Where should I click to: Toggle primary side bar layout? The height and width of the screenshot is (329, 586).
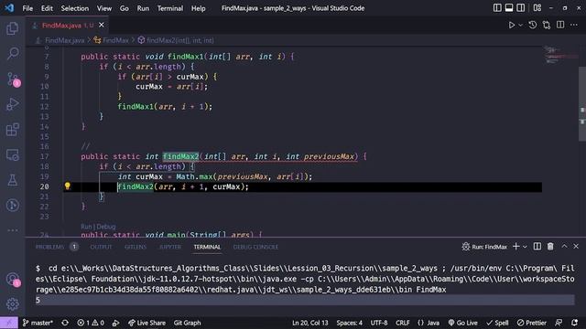click(497, 8)
